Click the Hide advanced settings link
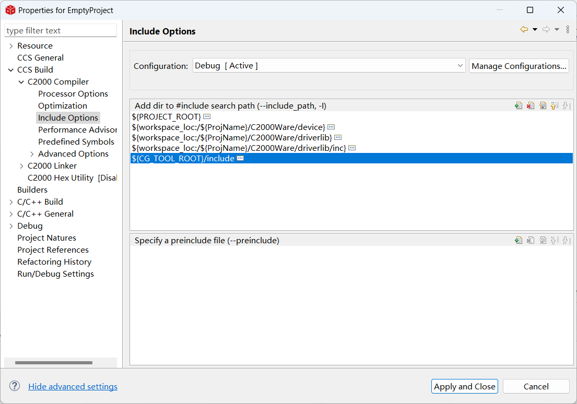This screenshot has height=404, width=577. (73, 387)
